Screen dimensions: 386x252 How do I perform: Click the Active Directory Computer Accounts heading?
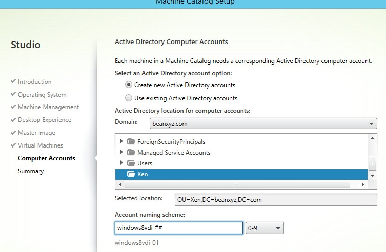coord(171,42)
